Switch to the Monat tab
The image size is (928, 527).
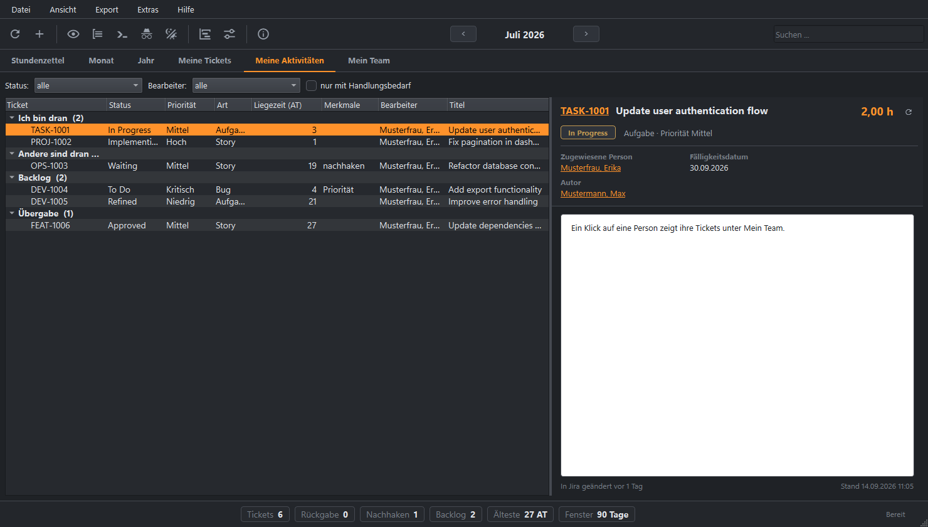102,61
